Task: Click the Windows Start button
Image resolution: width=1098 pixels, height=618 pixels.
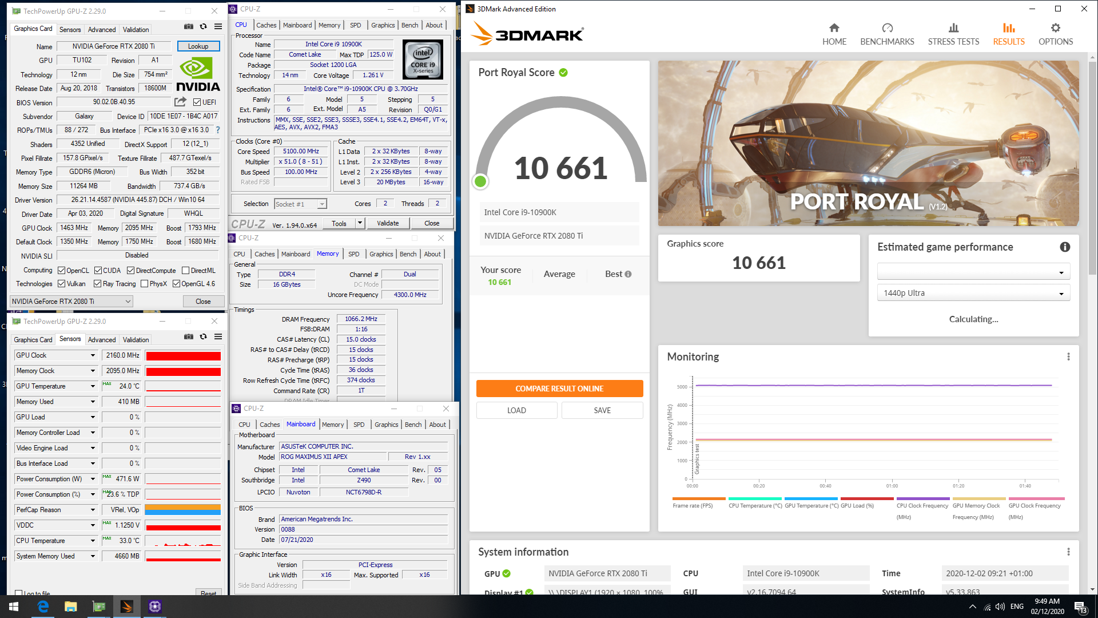Action: [x=14, y=607]
